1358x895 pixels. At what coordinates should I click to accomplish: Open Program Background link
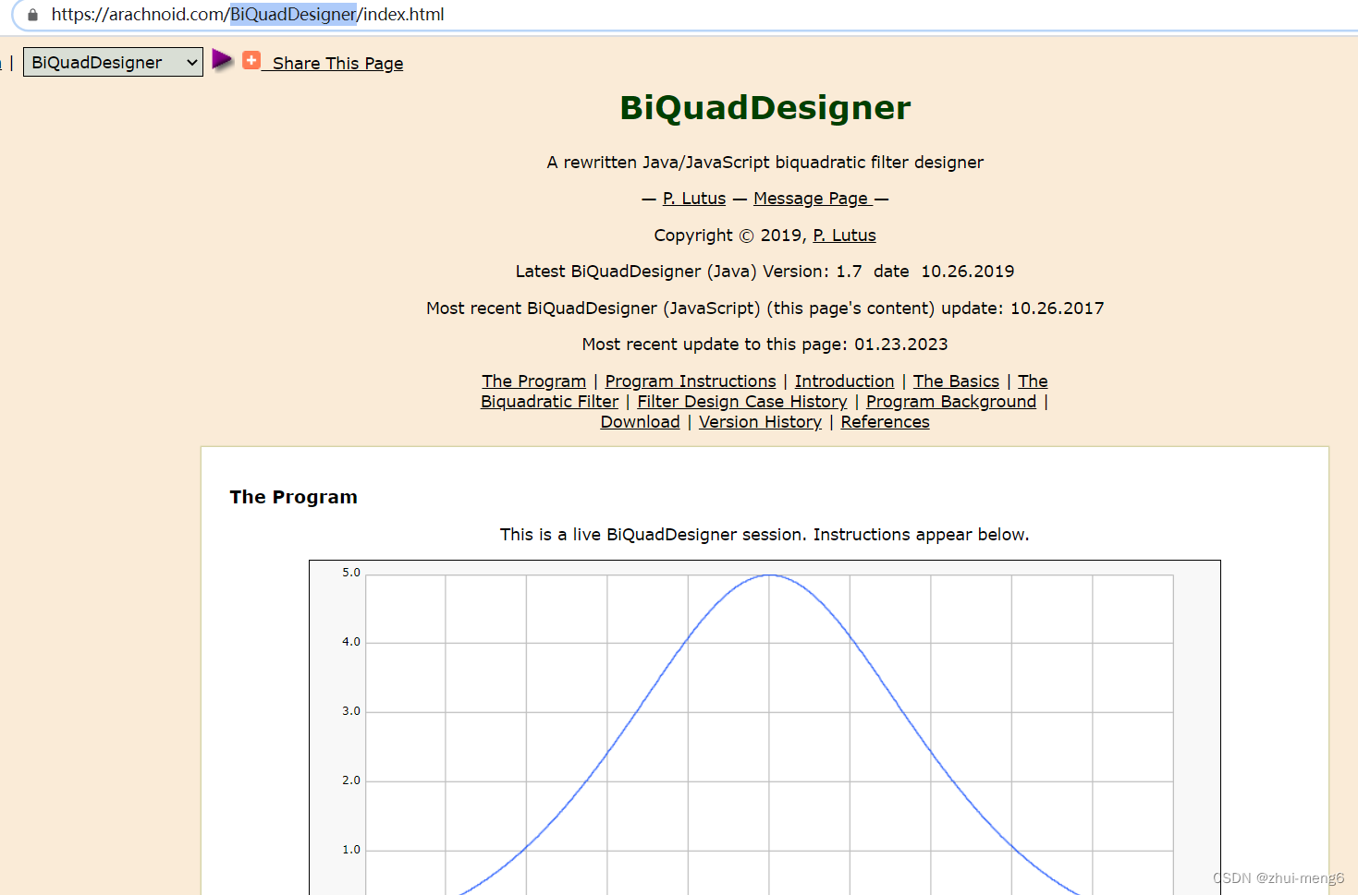(951, 402)
